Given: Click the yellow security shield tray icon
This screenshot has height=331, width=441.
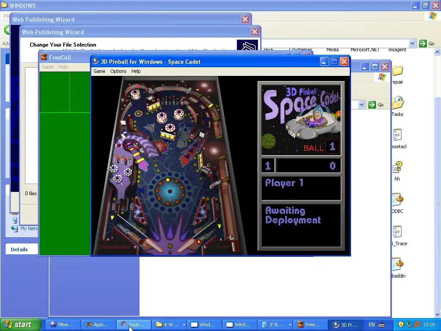Looking at the screenshot, I should (x=401, y=325).
